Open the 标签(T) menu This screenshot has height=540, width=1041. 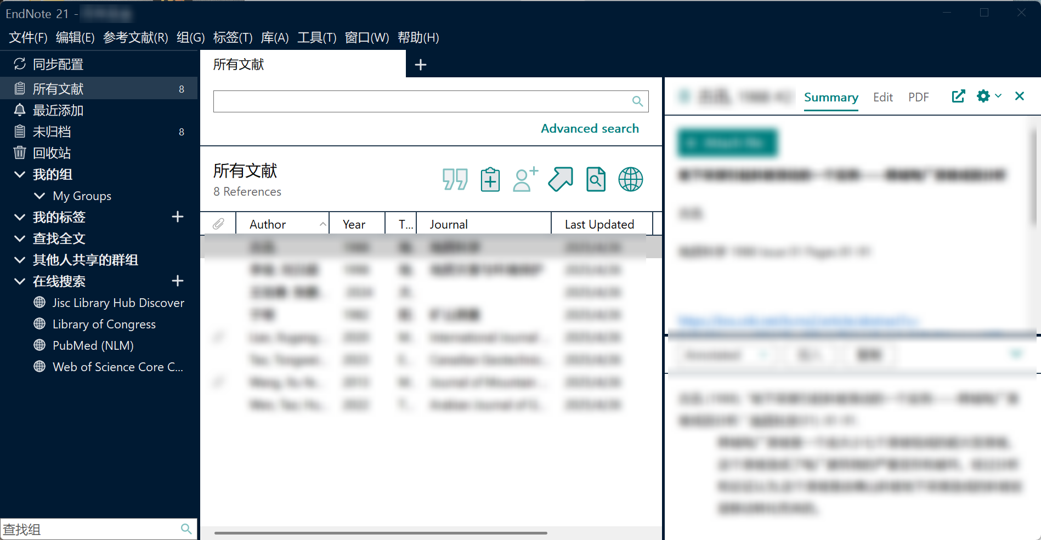click(233, 37)
